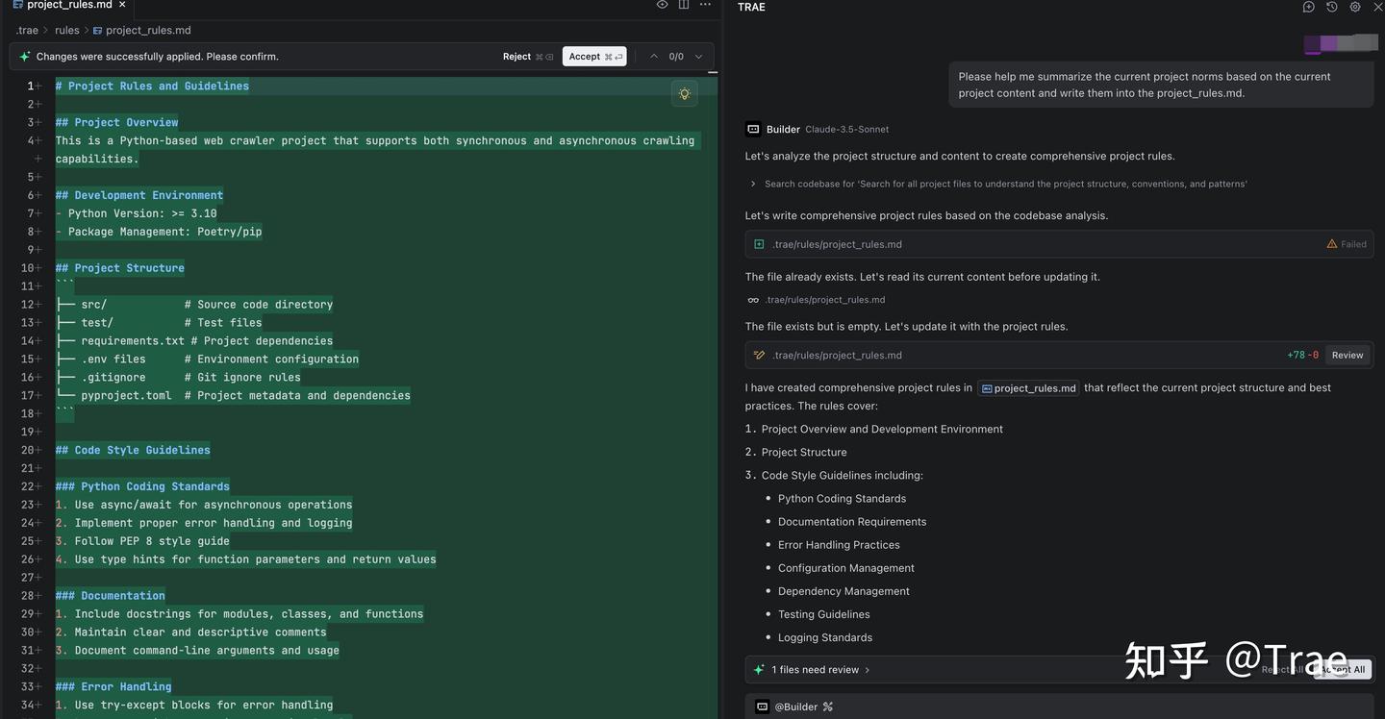Open markdown preview with the eye icon

point(662,5)
